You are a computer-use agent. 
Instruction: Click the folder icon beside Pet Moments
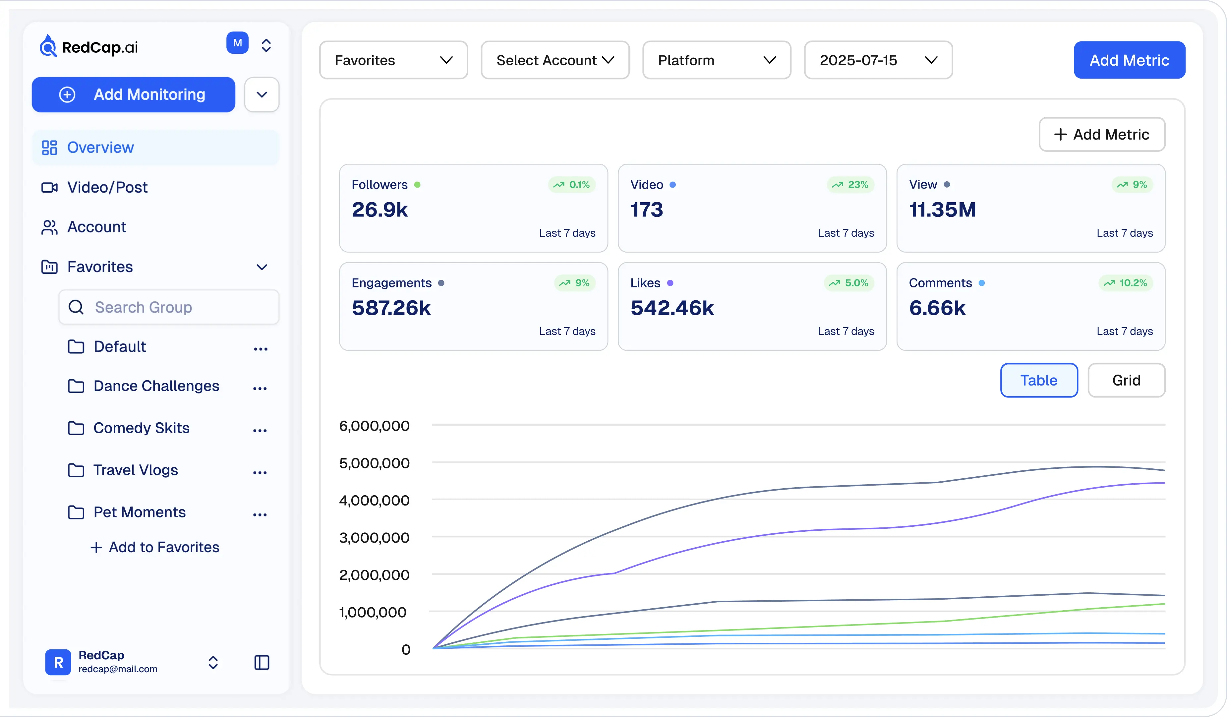76,512
